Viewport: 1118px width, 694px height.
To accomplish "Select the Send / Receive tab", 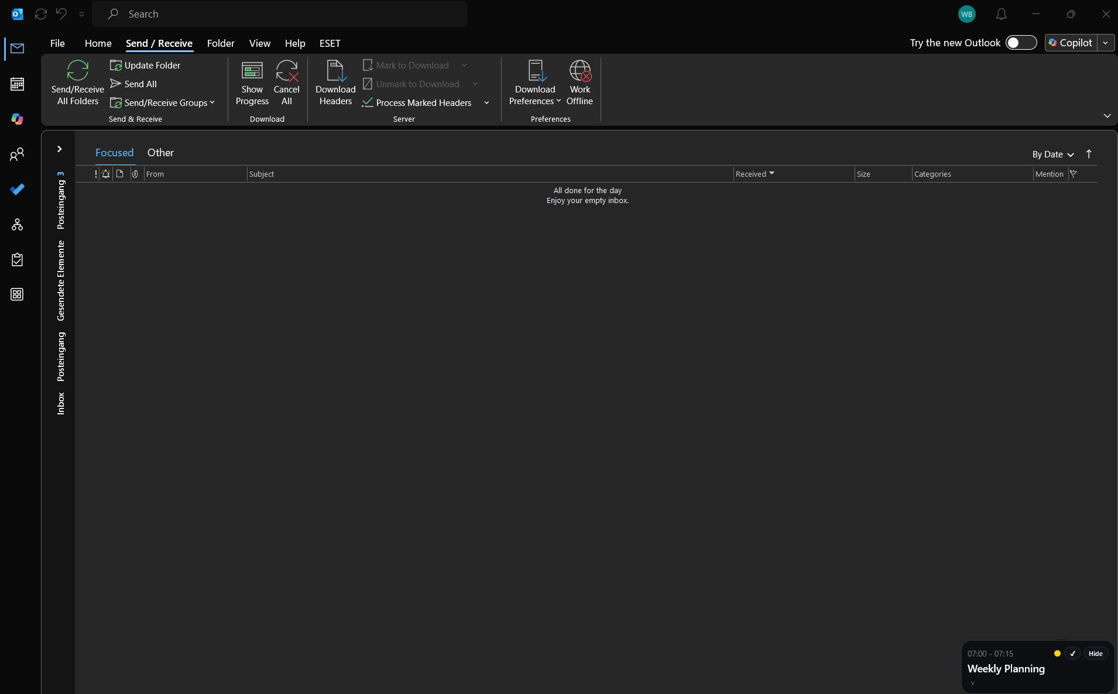I will [159, 43].
